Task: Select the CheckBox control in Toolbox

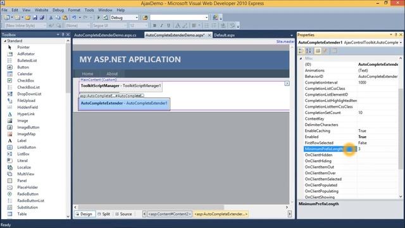Action: (x=25, y=80)
